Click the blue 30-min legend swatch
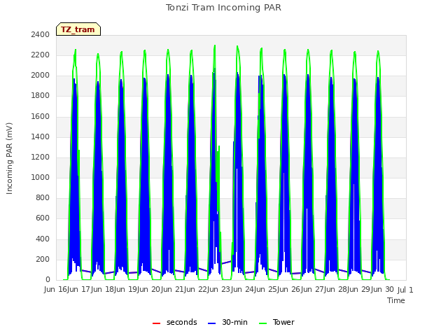This screenshot has width=448, height=336. pyautogui.click(x=211, y=323)
